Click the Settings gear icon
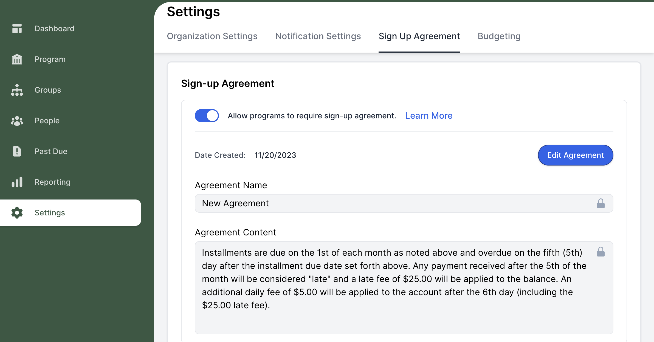Image resolution: width=654 pixels, height=342 pixels. [x=17, y=213]
